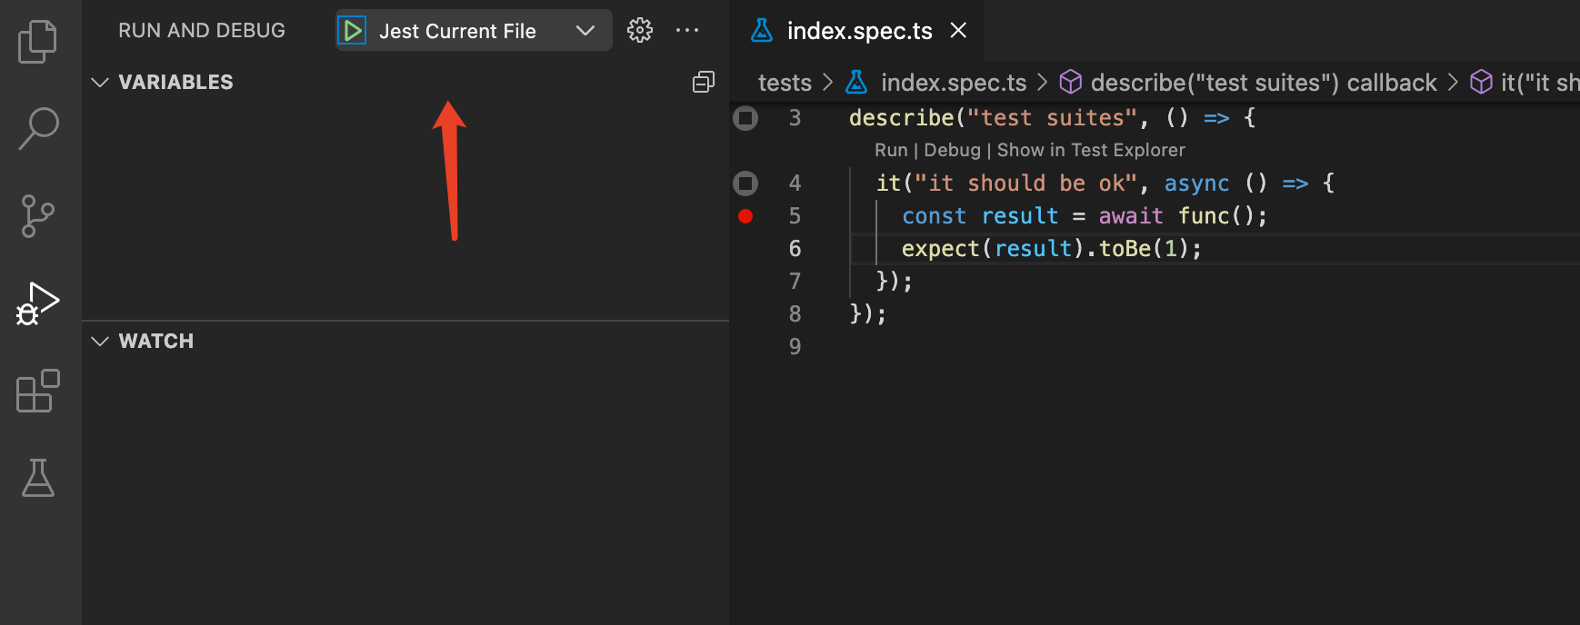
Task: Click the Debug code lens link
Action: coord(952,151)
